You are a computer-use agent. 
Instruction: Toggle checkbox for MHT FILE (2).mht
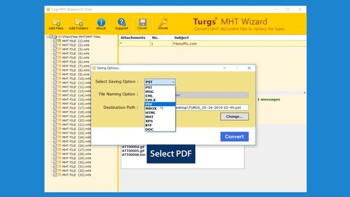(55, 45)
